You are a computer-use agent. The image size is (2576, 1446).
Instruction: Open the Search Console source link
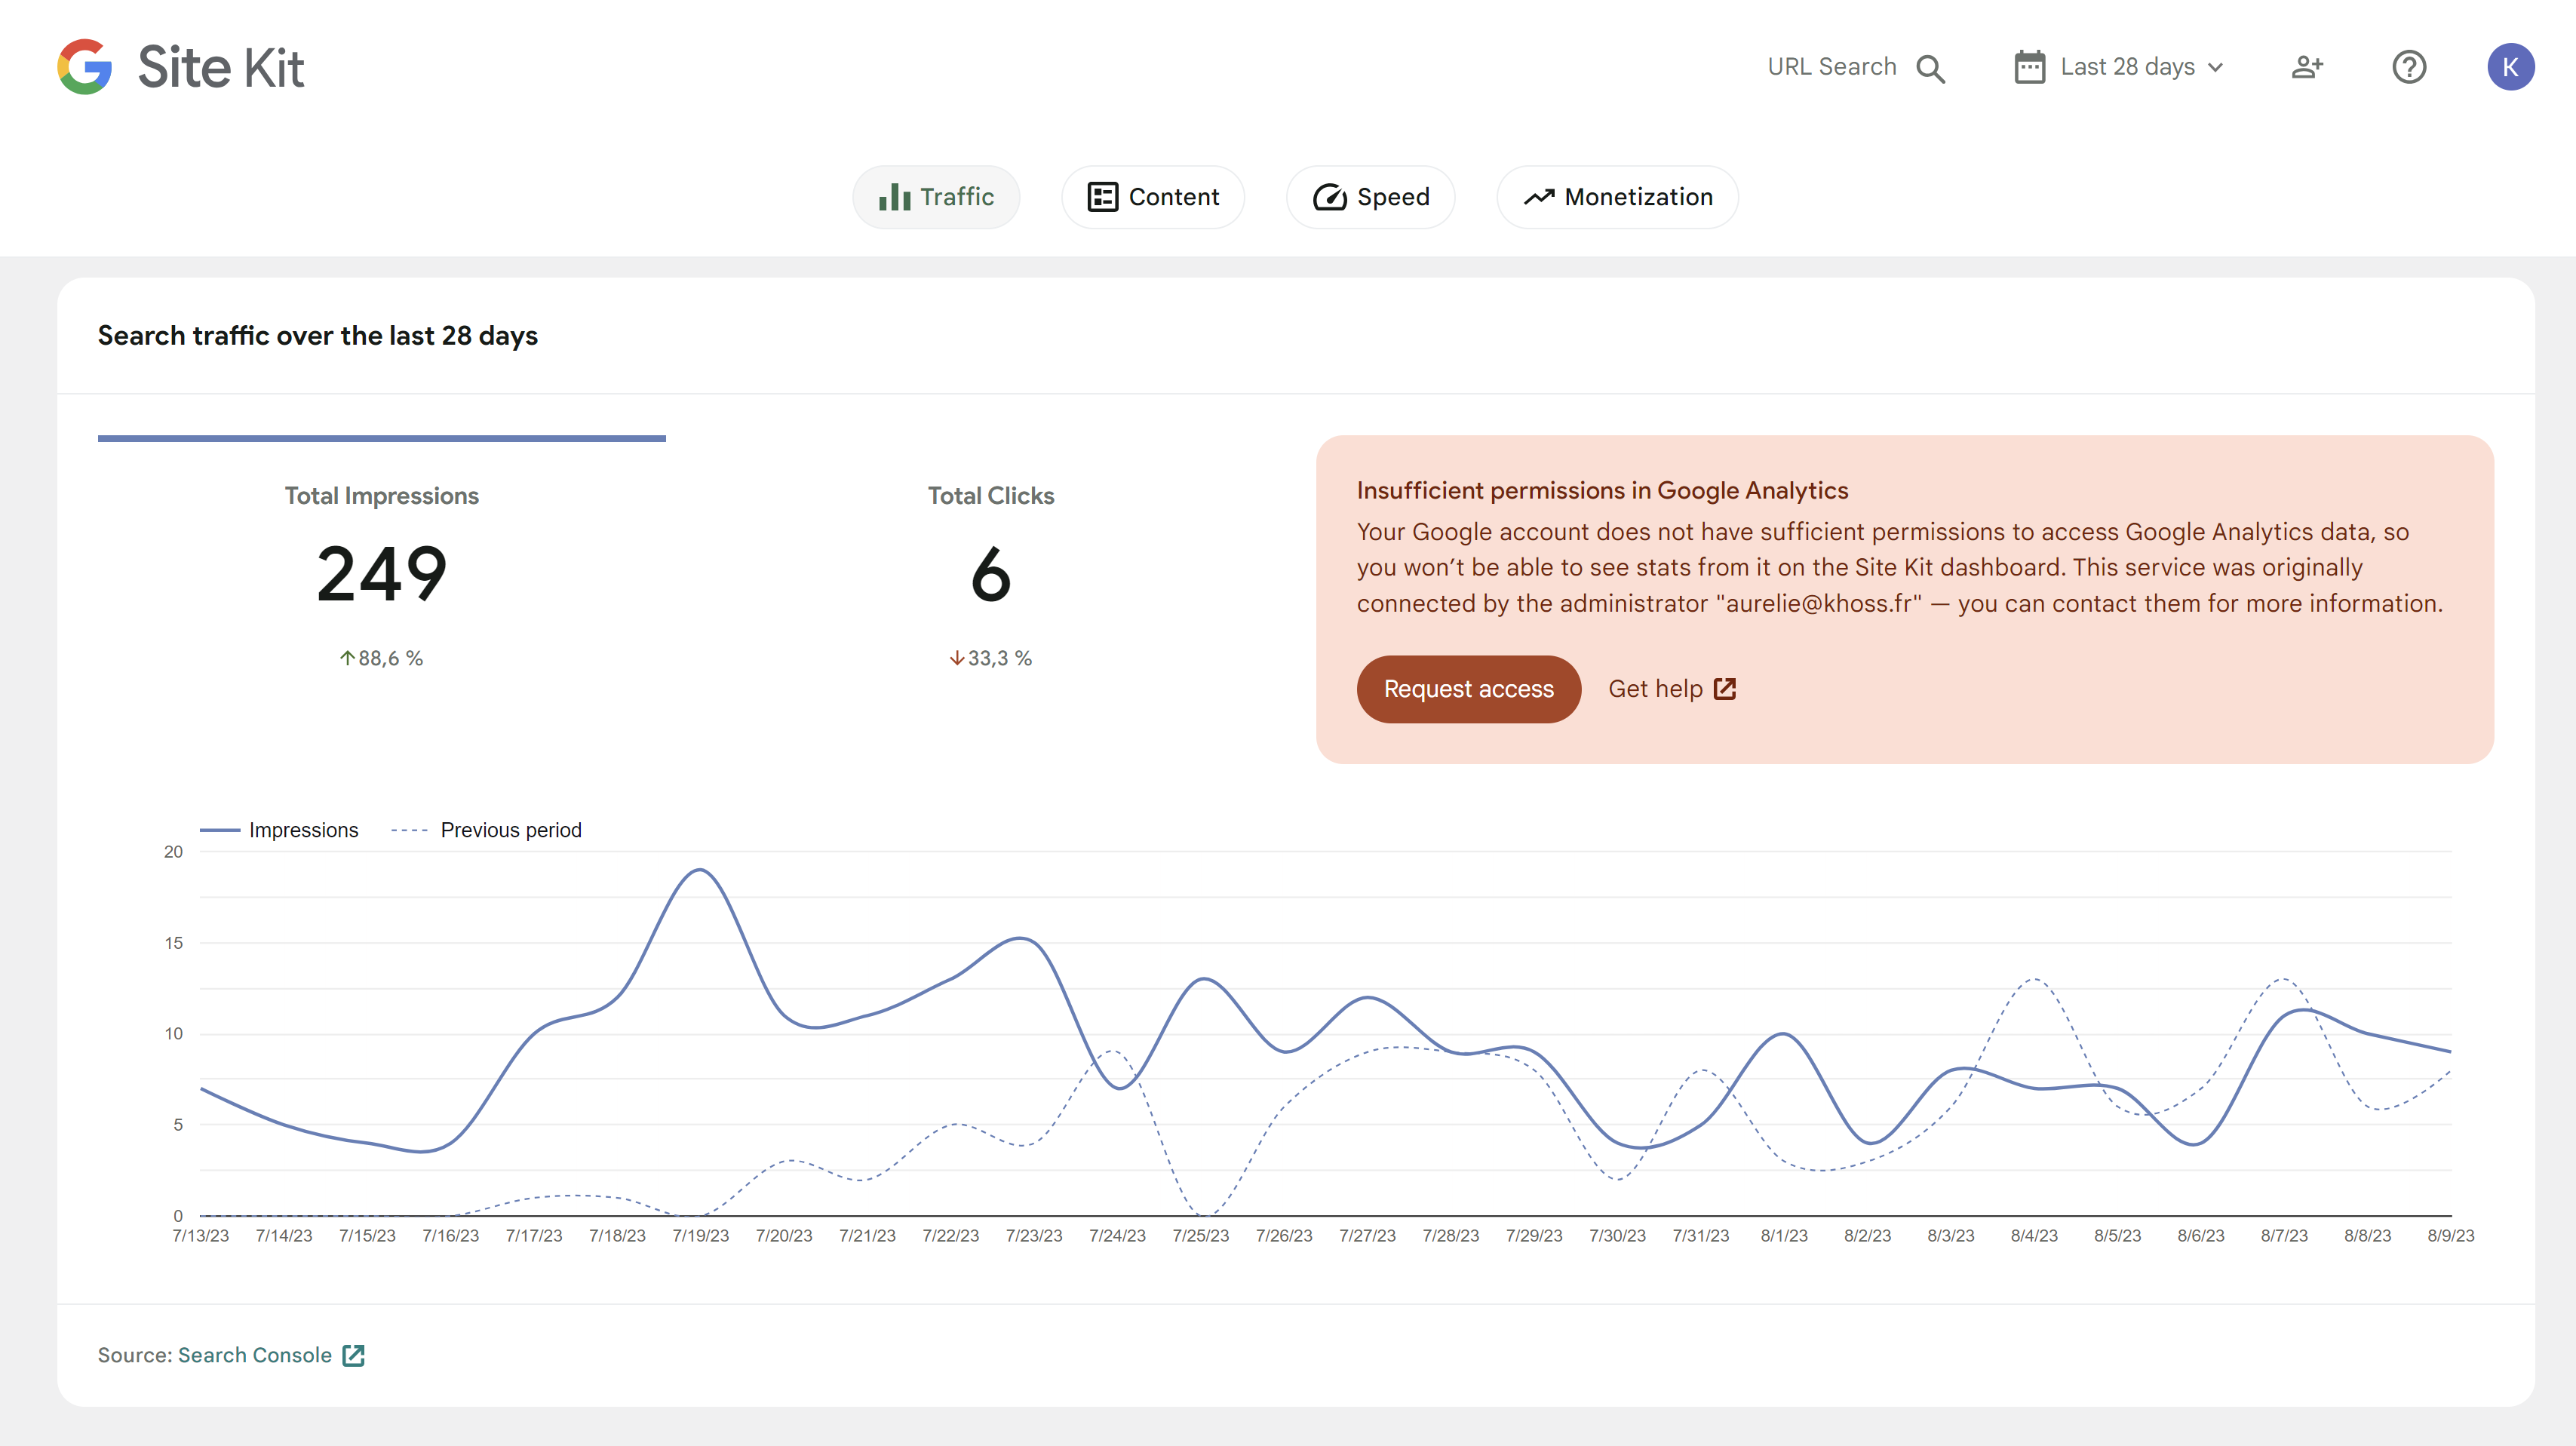(255, 1355)
